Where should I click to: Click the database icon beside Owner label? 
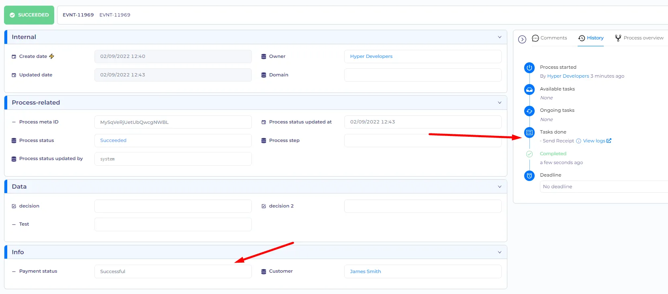point(264,57)
